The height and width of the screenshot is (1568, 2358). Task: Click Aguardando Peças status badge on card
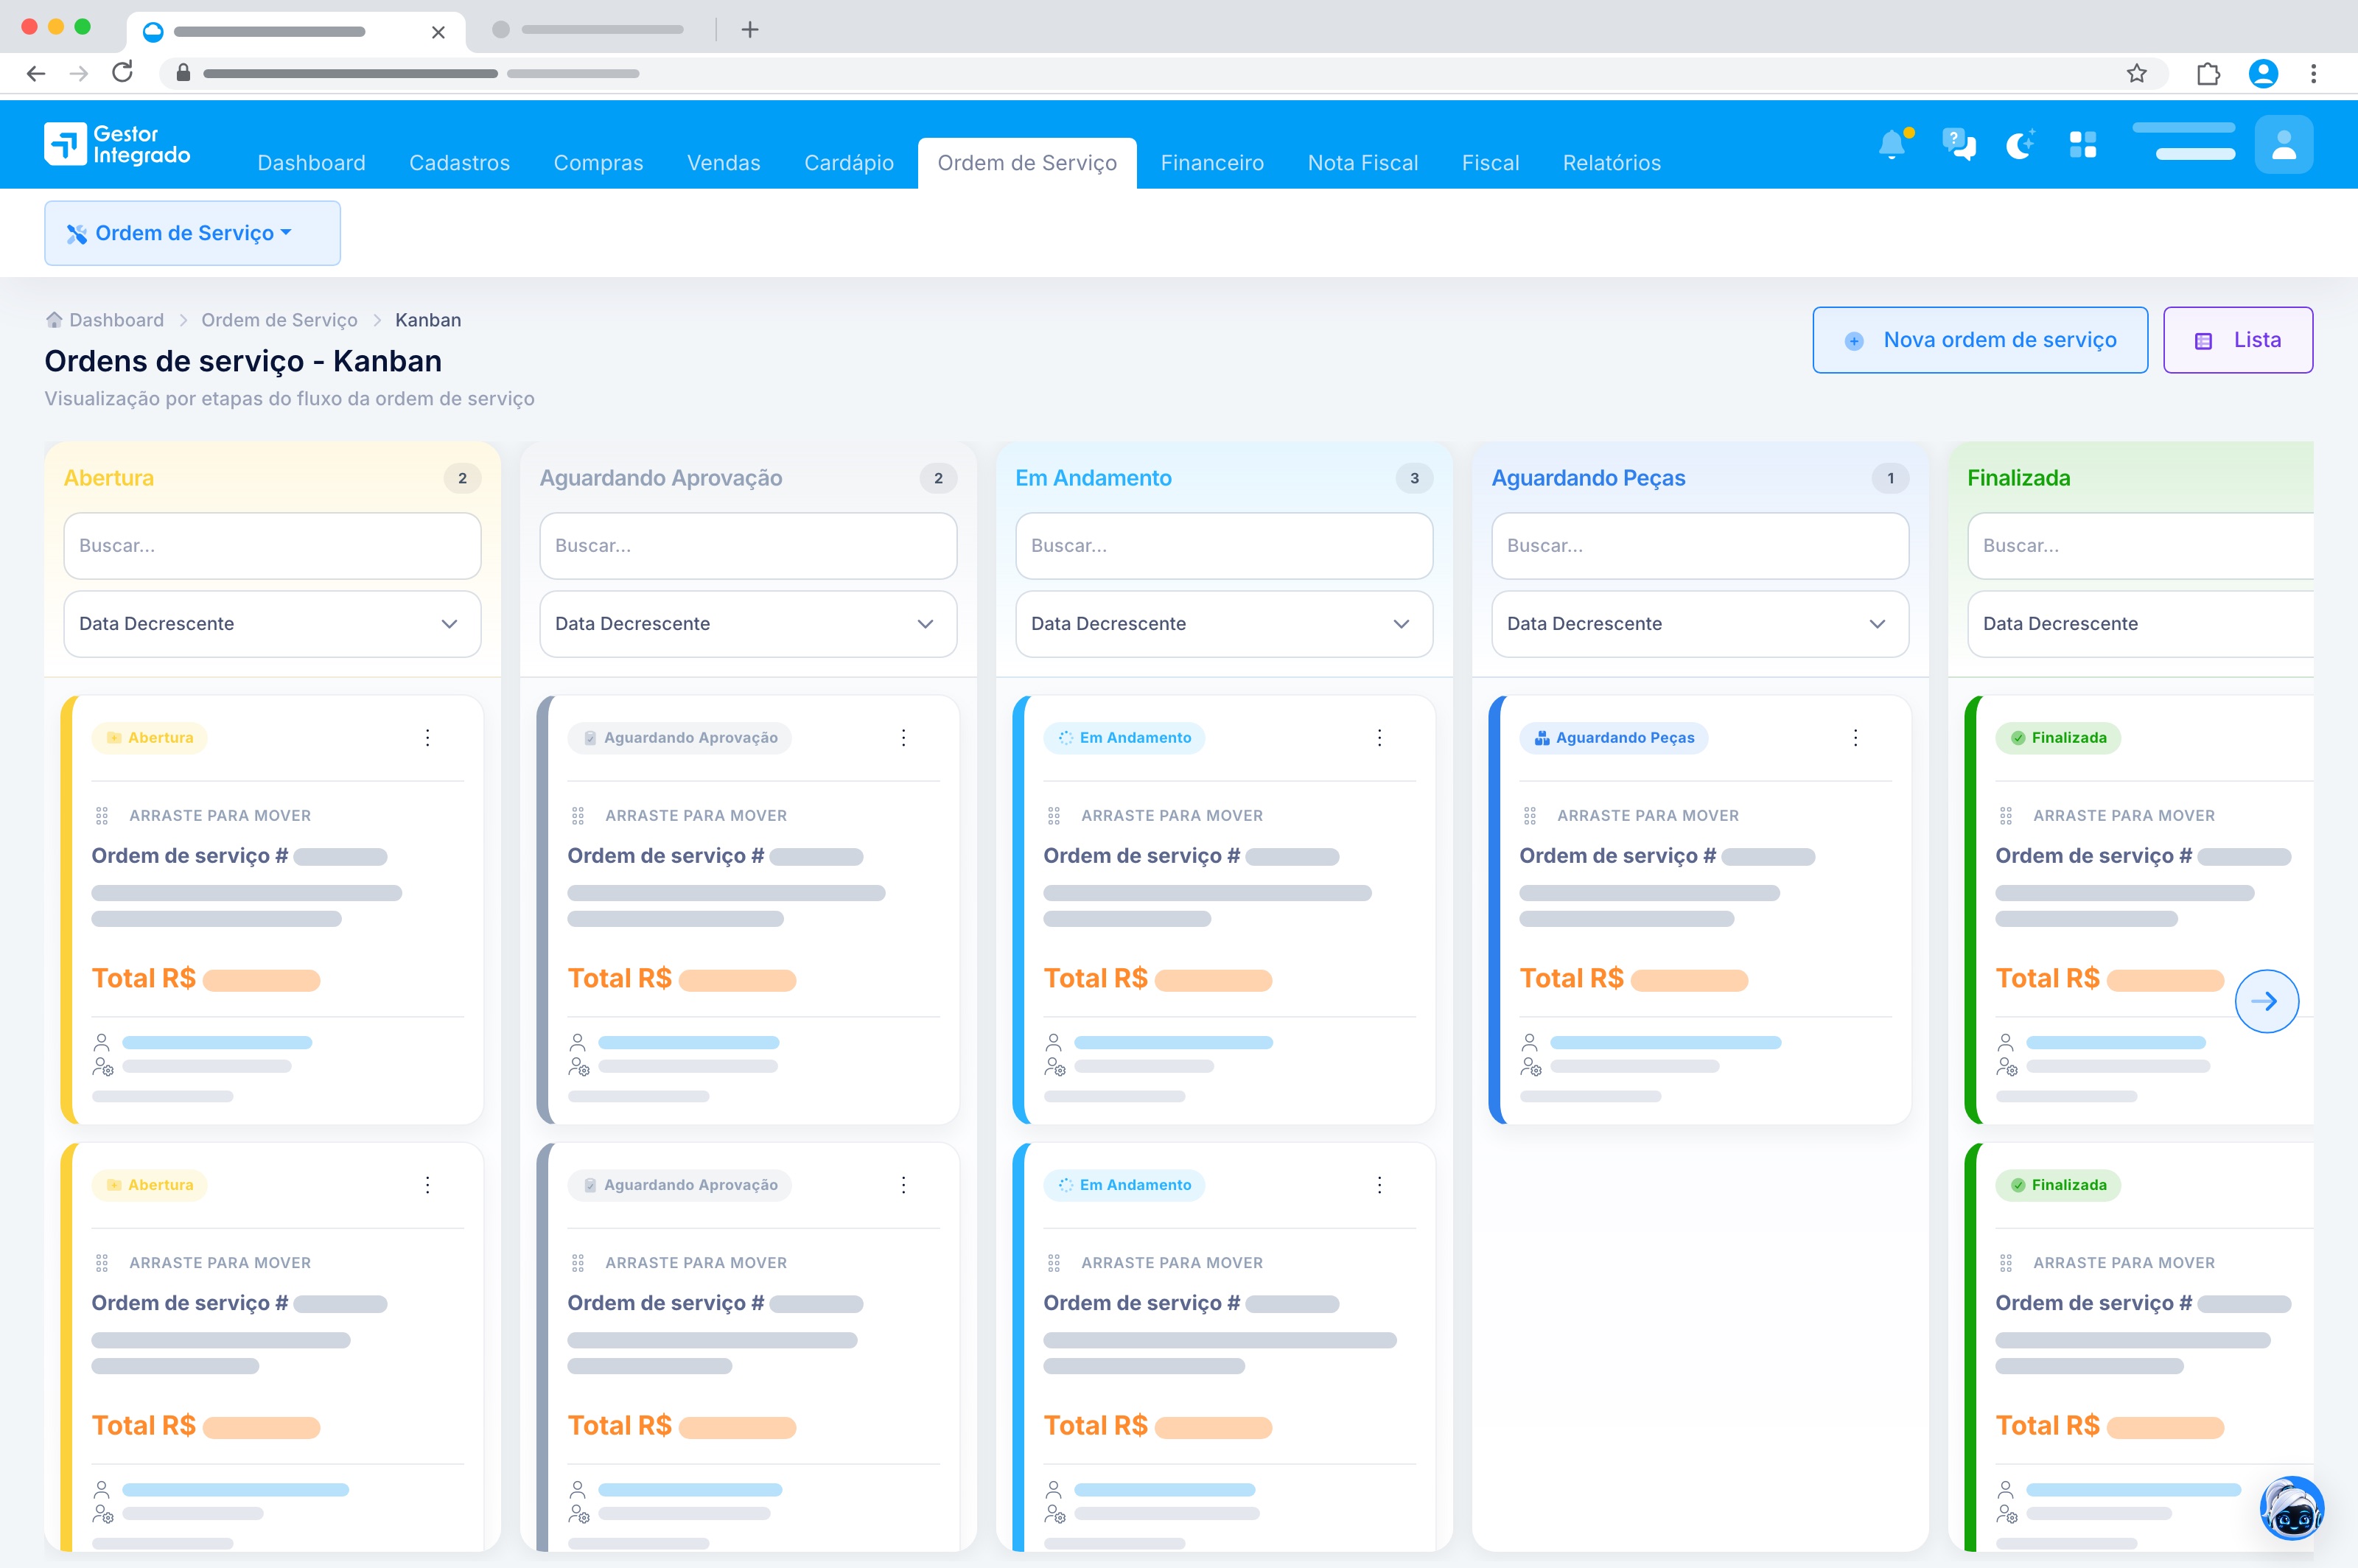(x=1614, y=738)
